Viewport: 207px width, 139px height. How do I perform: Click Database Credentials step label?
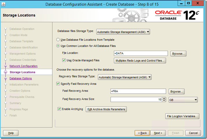23,60
